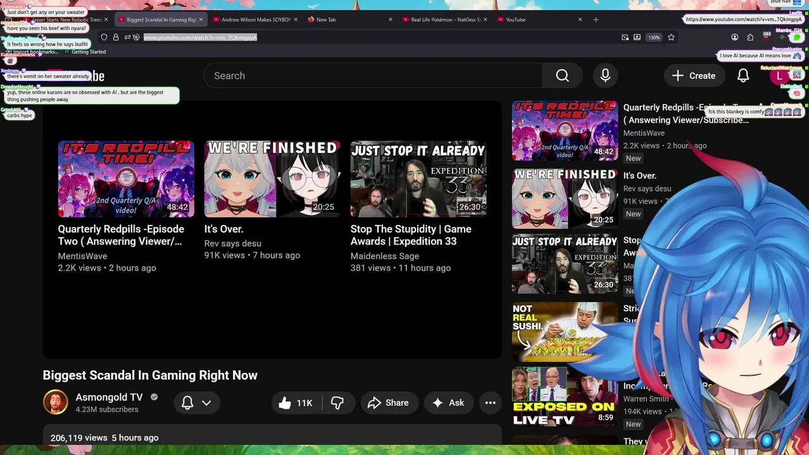This screenshot has height=455, width=809.
Task: Click MentisWave channel name in sidebar
Action: 644,133
